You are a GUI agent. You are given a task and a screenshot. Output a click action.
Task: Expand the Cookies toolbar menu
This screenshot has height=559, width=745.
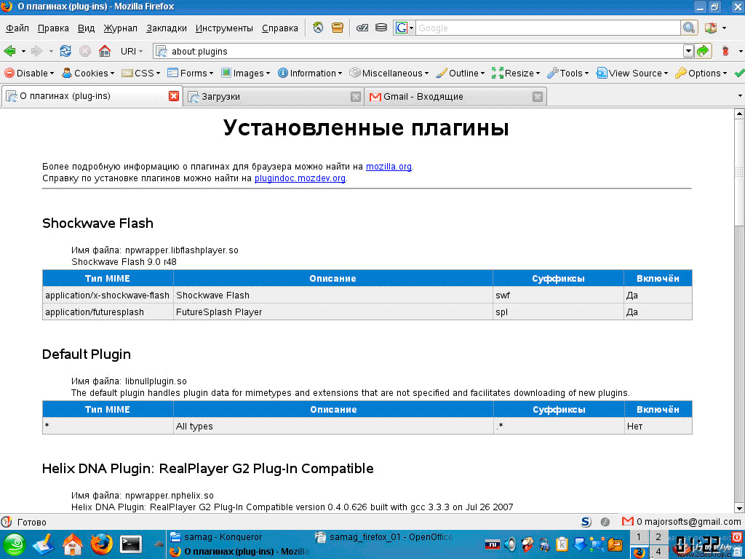pos(88,73)
